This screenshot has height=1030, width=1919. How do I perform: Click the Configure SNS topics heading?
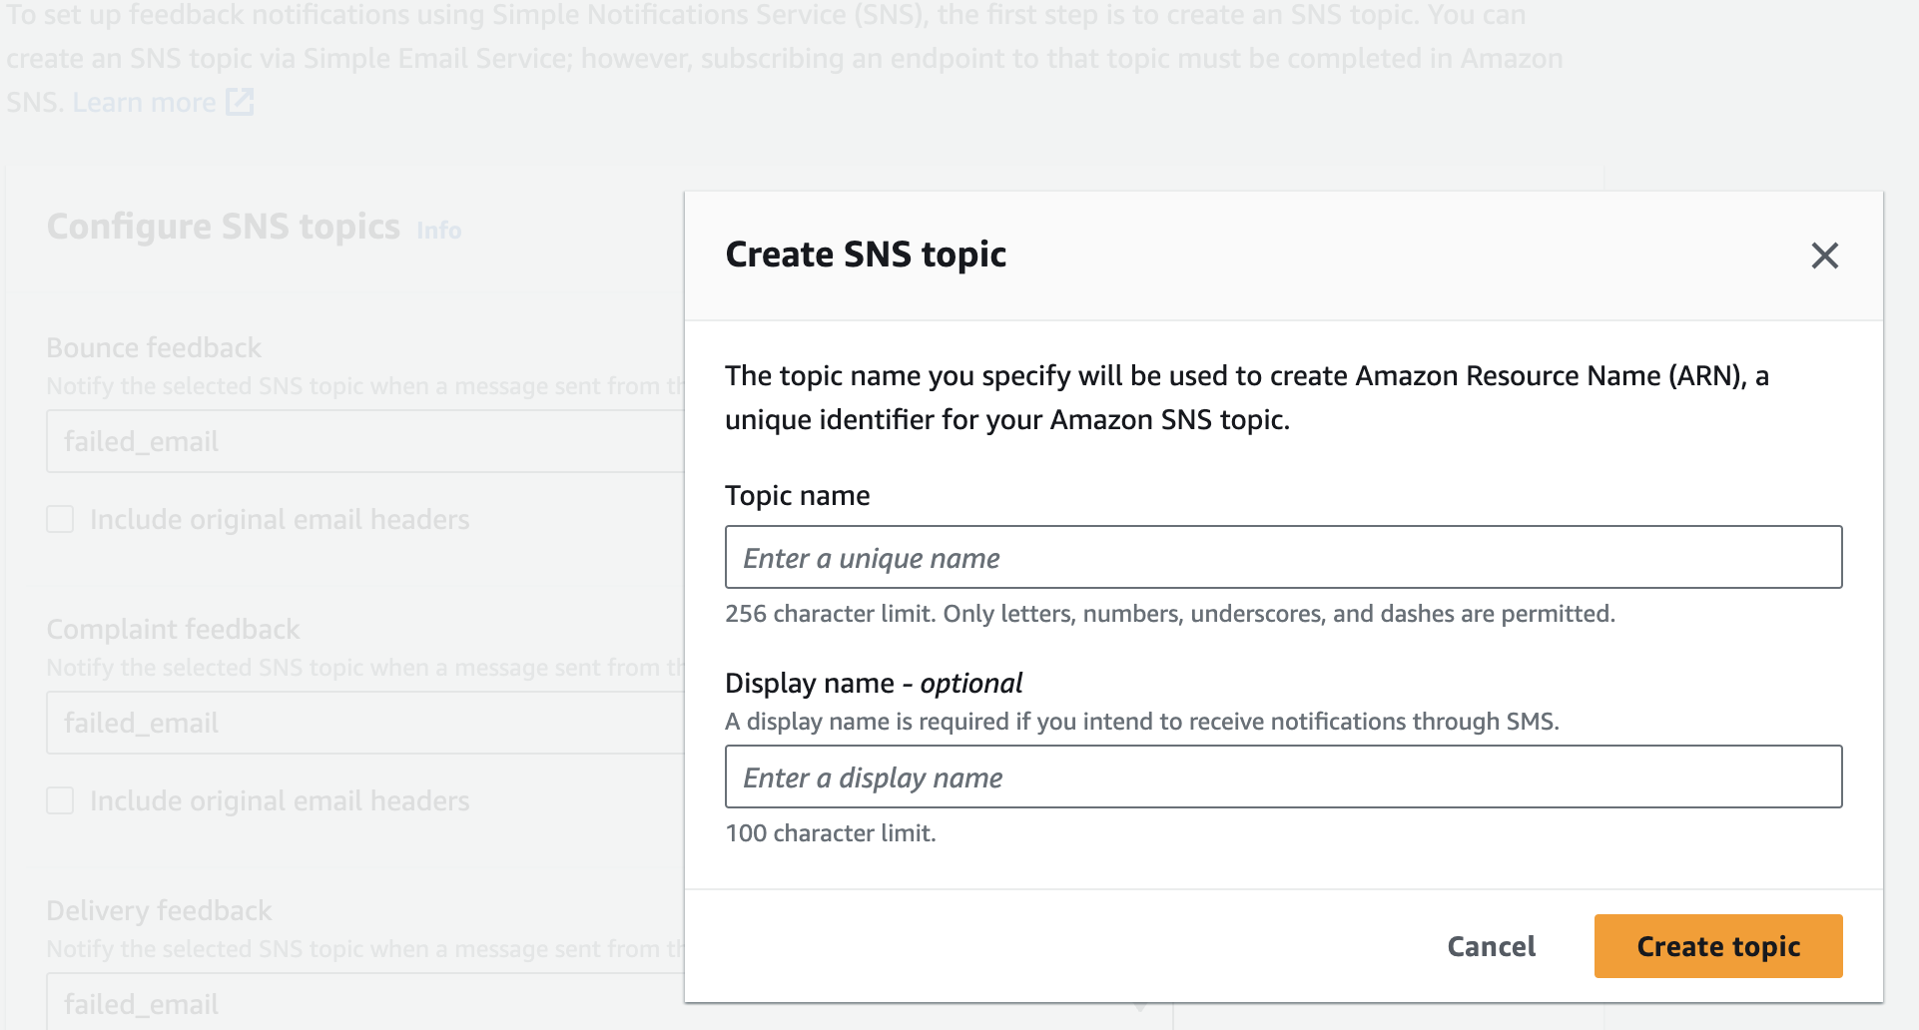tap(224, 227)
